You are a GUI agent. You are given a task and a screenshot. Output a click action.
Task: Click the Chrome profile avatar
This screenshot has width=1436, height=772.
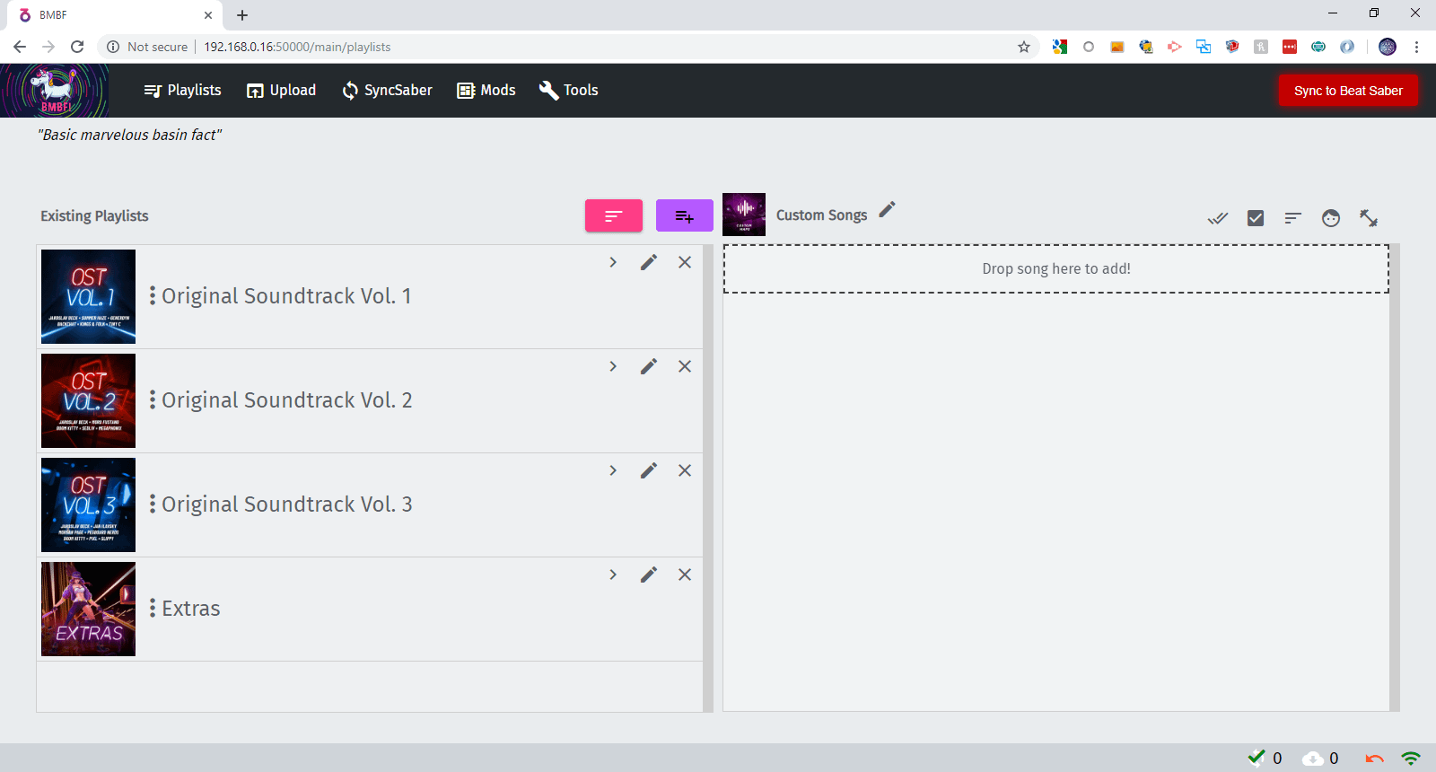pos(1388,47)
